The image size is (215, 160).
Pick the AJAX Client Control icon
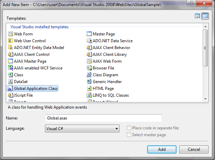pos(11,54)
